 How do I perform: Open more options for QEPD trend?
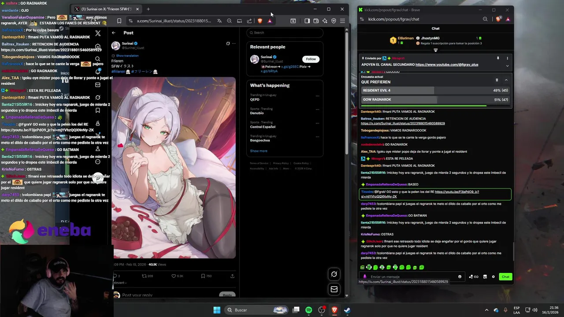[317, 96]
